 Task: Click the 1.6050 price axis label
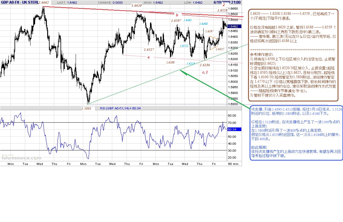point(233,76)
